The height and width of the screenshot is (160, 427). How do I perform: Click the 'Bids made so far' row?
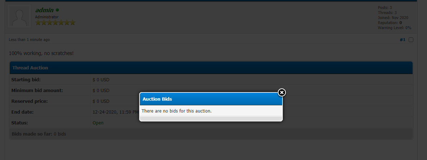(x=39, y=134)
